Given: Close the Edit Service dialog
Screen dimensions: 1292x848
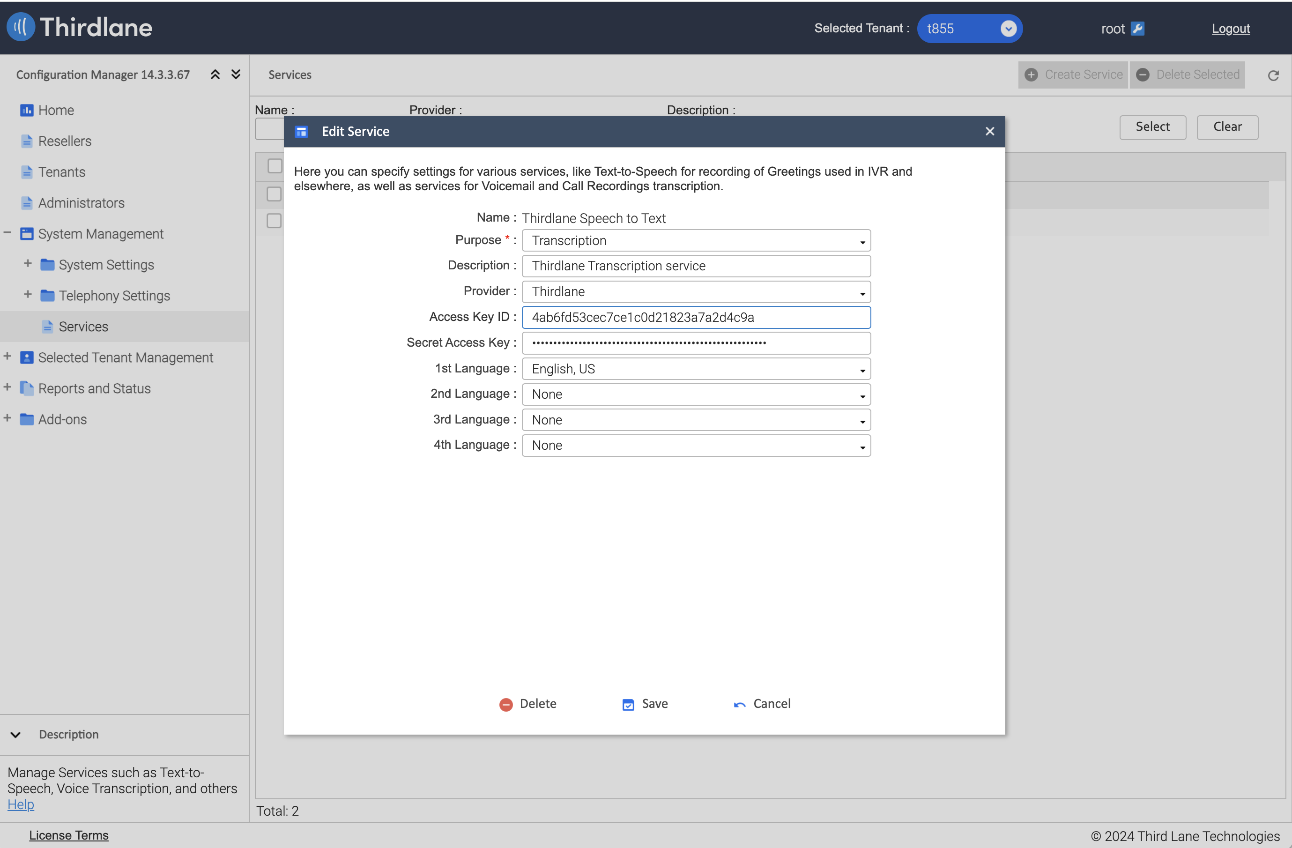Looking at the screenshot, I should coord(990,131).
